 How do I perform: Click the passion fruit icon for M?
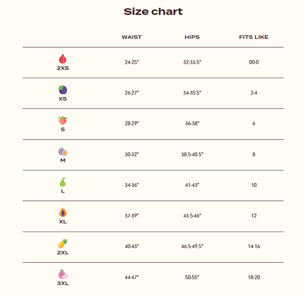(x=63, y=151)
